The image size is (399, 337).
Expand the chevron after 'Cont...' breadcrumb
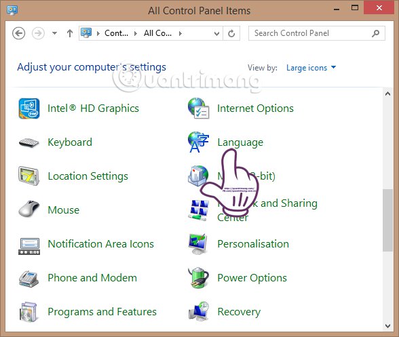point(136,33)
